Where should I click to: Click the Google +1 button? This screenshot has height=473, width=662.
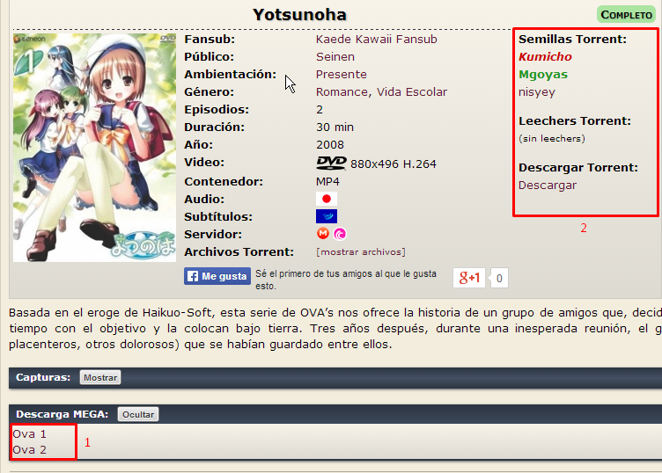468,278
